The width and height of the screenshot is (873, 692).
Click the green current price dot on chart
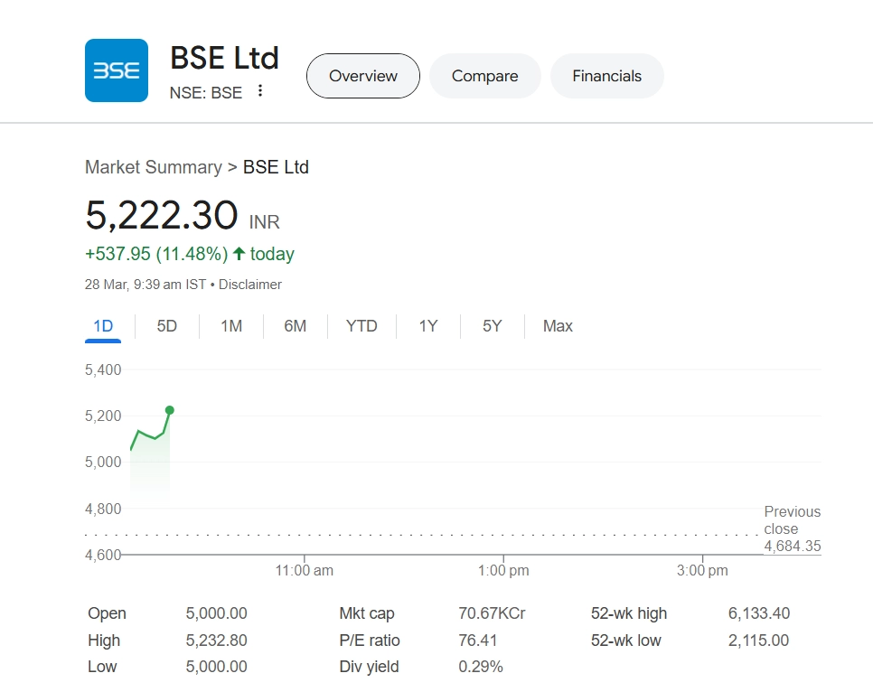(170, 410)
